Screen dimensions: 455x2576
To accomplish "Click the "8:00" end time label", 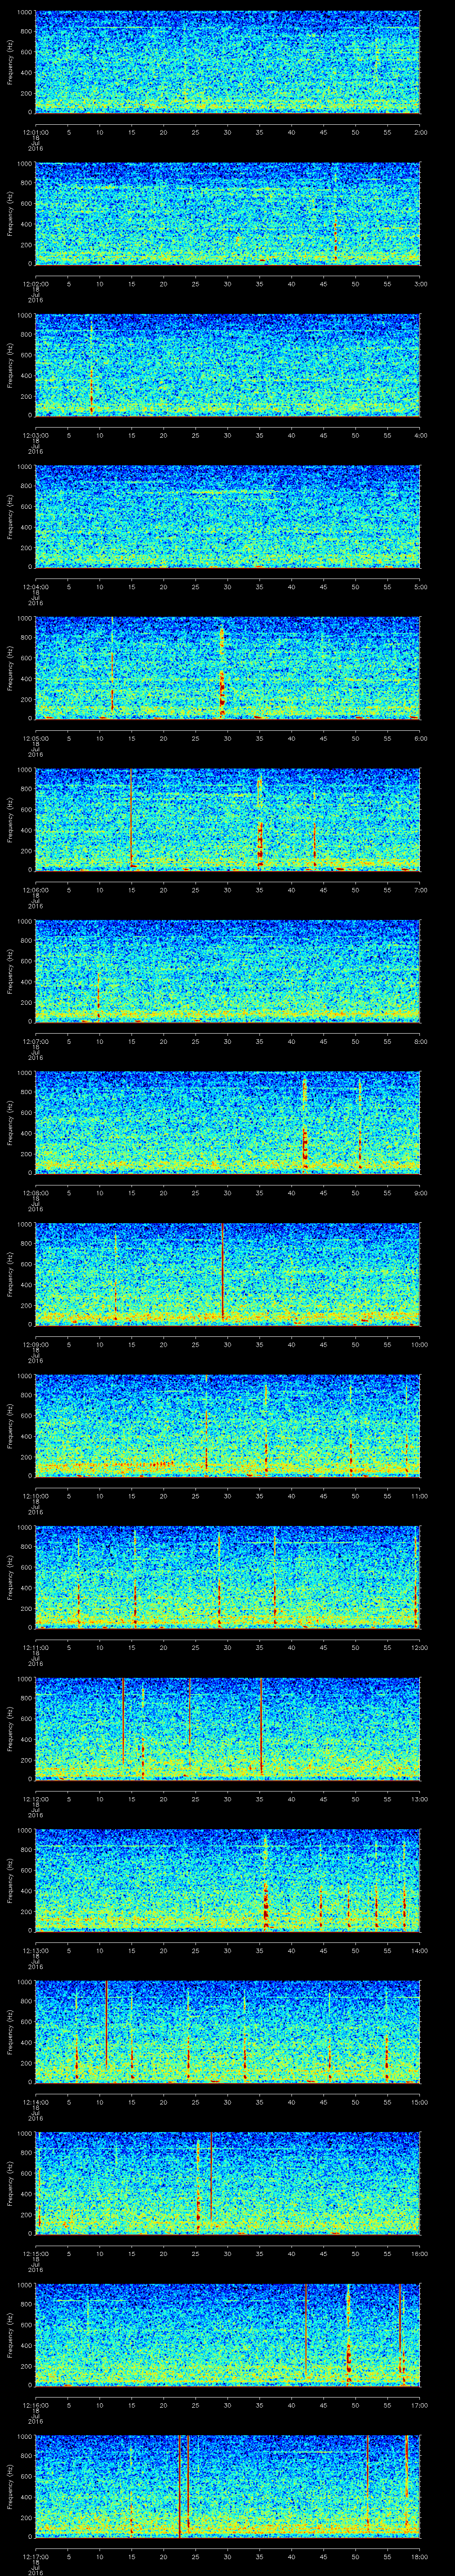I will [420, 1041].
